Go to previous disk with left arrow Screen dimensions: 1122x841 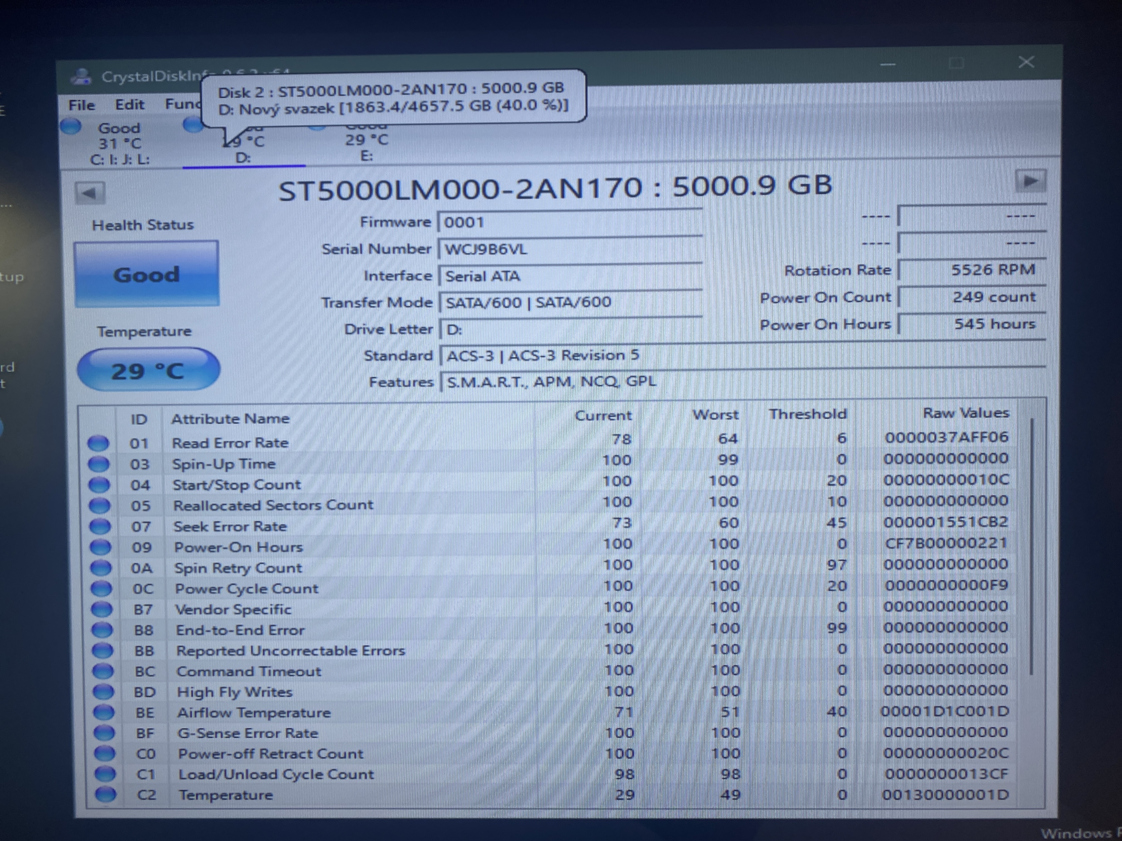pos(90,193)
